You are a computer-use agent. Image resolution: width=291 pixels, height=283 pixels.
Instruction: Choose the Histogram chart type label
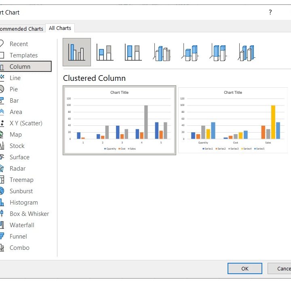pos(24,203)
